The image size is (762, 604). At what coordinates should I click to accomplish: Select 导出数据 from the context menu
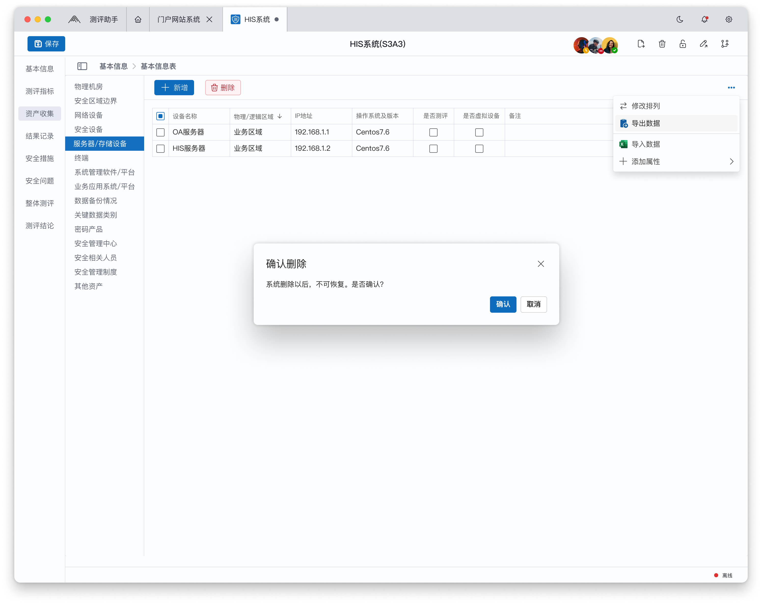click(x=645, y=123)
